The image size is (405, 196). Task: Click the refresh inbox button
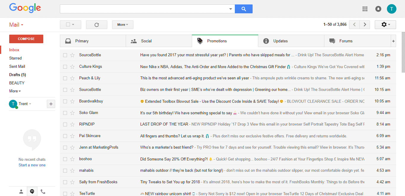click(x=96, y=25)
